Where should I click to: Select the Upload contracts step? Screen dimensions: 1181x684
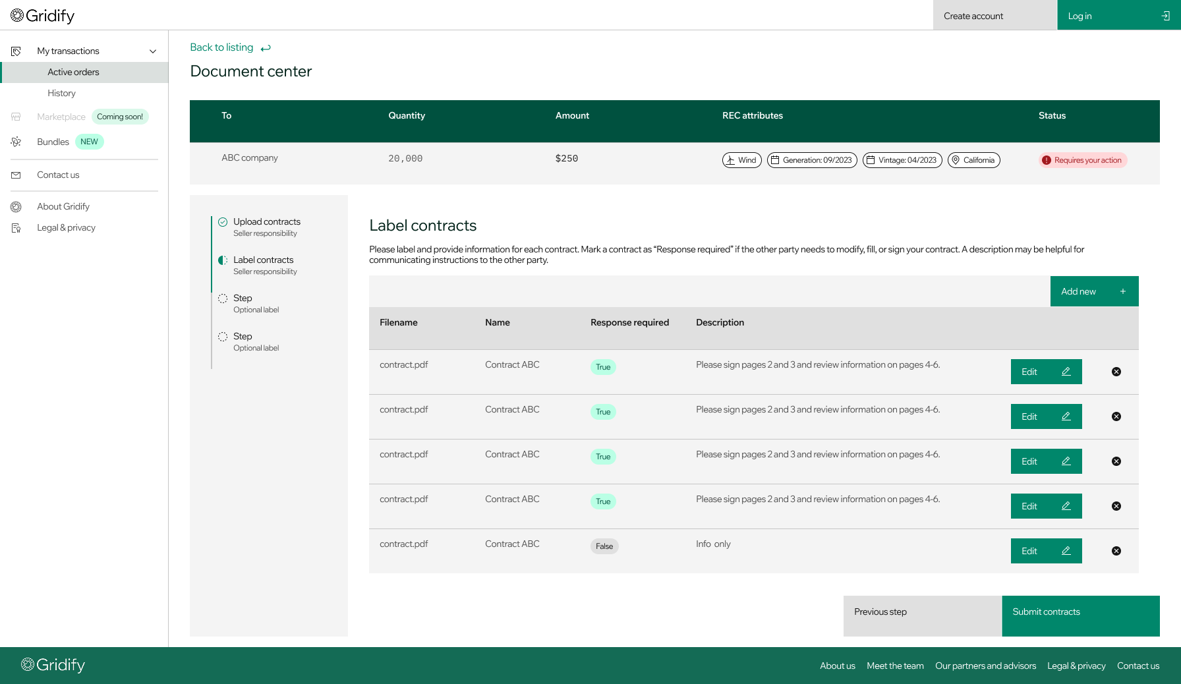[x=267, y=227]
